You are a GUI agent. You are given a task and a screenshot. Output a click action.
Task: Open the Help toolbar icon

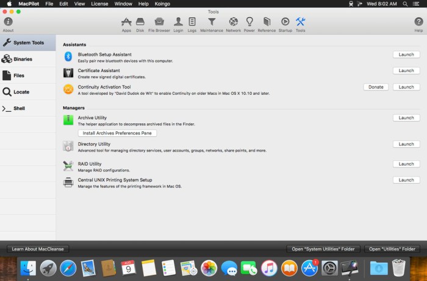(418, 23)
